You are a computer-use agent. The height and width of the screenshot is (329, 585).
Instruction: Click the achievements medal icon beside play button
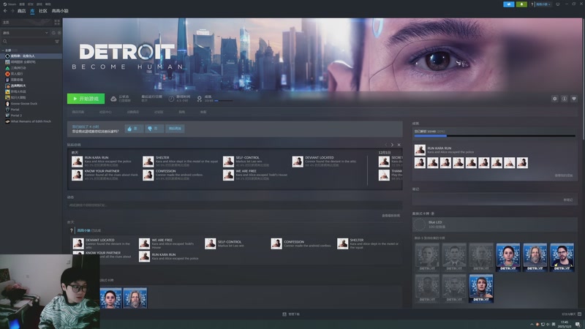click(x=199, y=99)
